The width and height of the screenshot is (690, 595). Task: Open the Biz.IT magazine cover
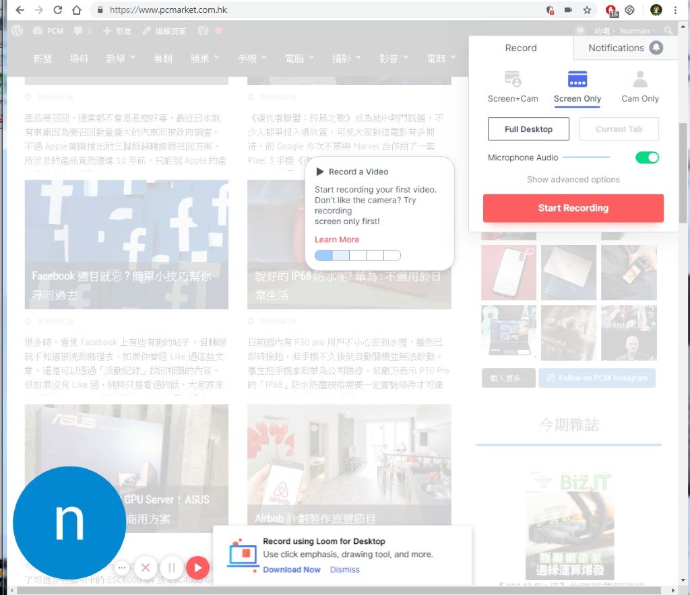pyautogui.click(x=569, y=526)
